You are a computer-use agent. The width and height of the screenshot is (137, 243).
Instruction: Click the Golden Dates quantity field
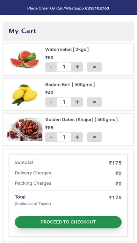[64, 137]
